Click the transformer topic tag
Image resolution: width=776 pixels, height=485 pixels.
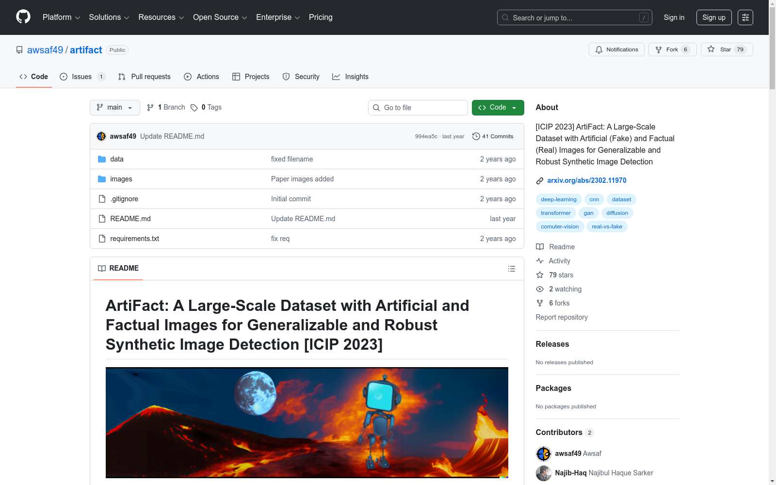[x=556, y=213]
